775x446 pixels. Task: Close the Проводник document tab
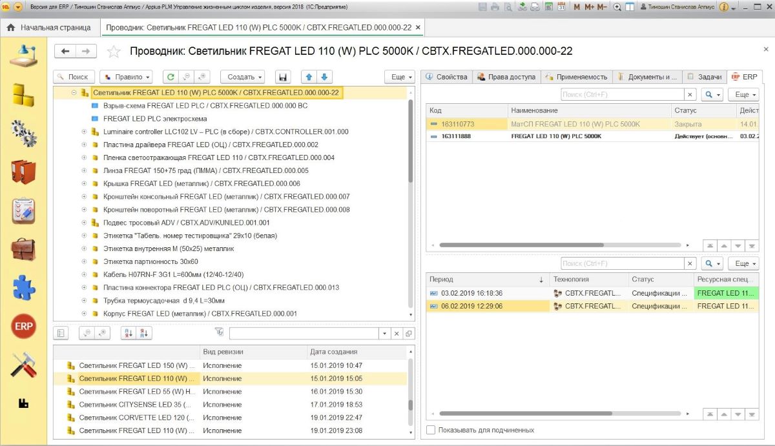pos(418,28)
